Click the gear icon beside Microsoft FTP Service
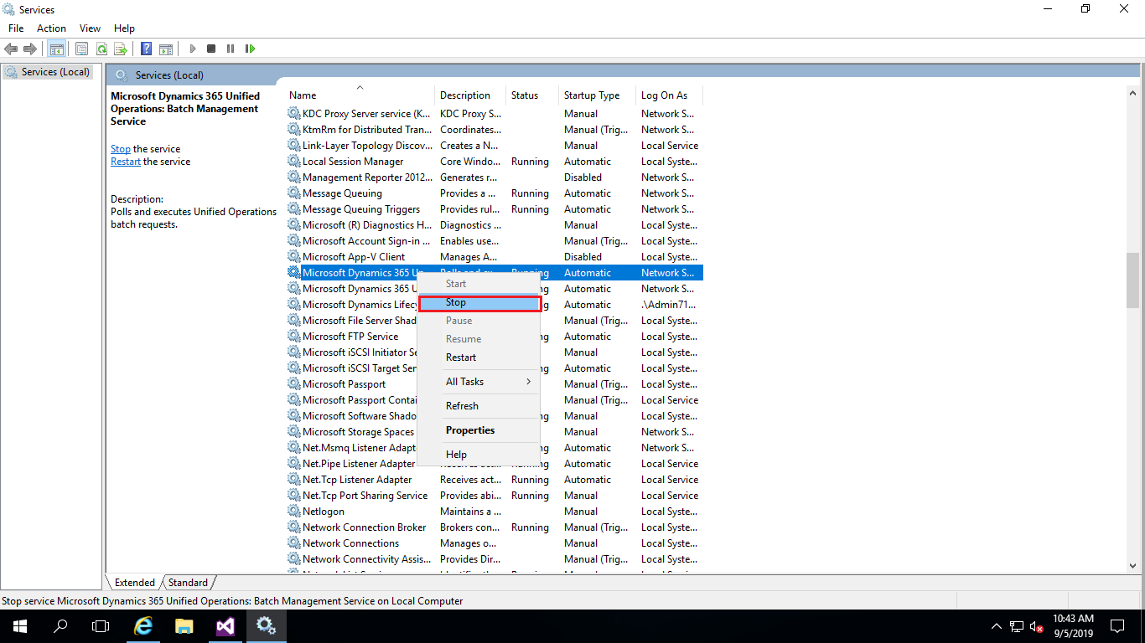Image resolution: width=1145 pixels, height=643 pixels. pos(293,337)
